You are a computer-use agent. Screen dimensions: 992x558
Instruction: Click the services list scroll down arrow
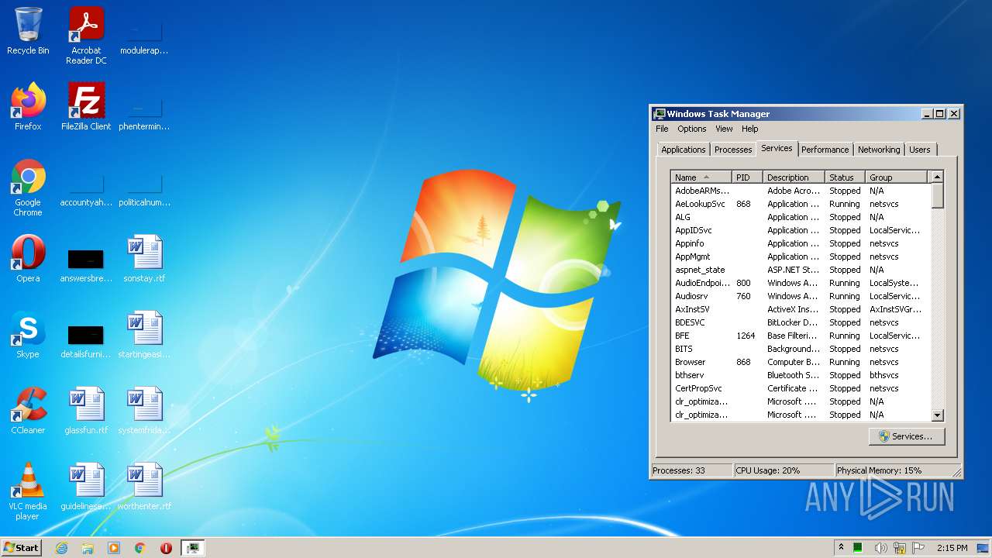pos(937,415)
